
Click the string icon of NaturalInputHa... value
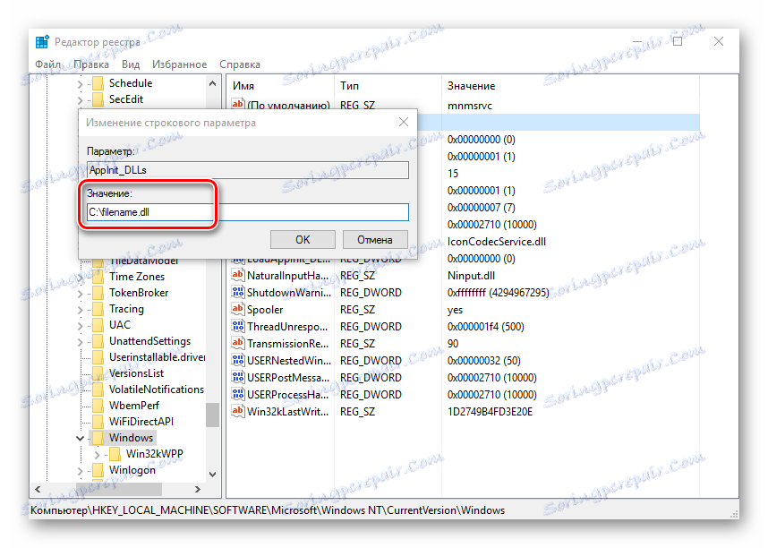237,275
